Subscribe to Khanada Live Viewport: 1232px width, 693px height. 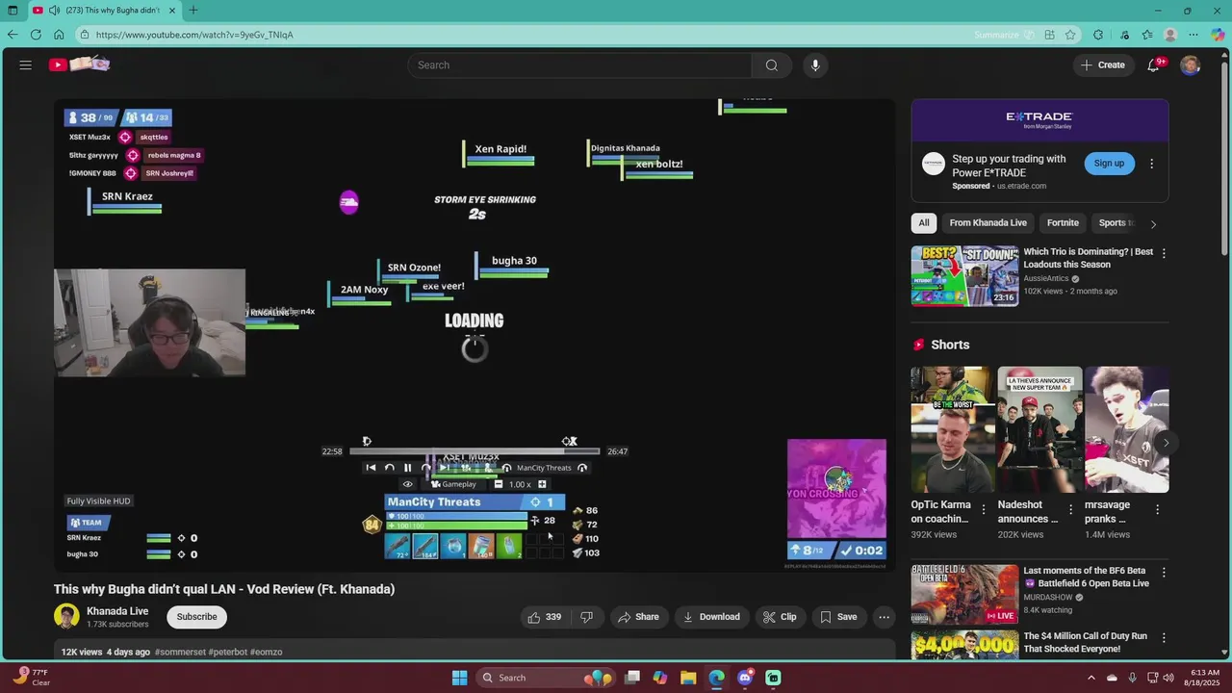pyautogui.click(x=196, y=617)
